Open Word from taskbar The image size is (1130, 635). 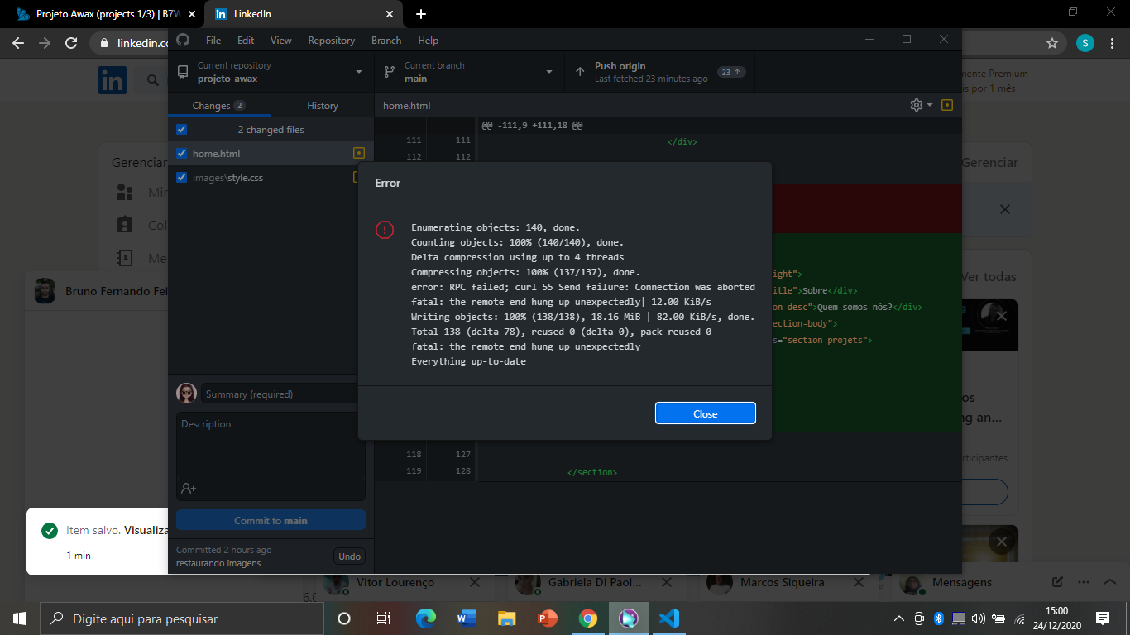coord(467,618)
